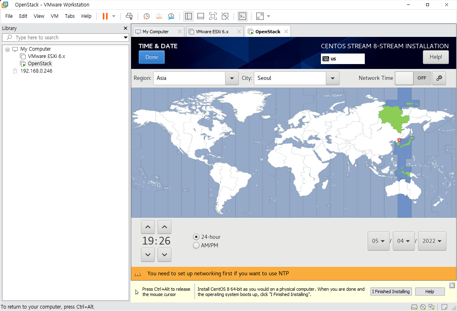The height and width of the screenshot is (311, 457).
Task: Close the My Computer tab
Action: pyautogui.click(x=180, y=31)
